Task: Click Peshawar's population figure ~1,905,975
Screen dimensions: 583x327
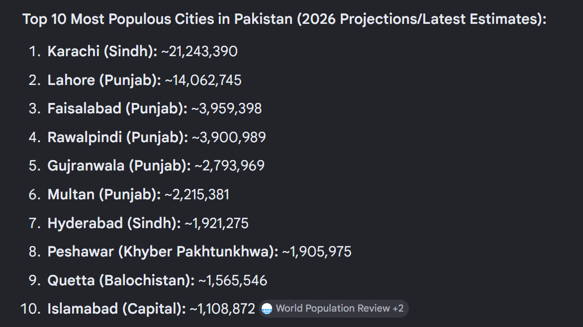Action: [317, 252]
